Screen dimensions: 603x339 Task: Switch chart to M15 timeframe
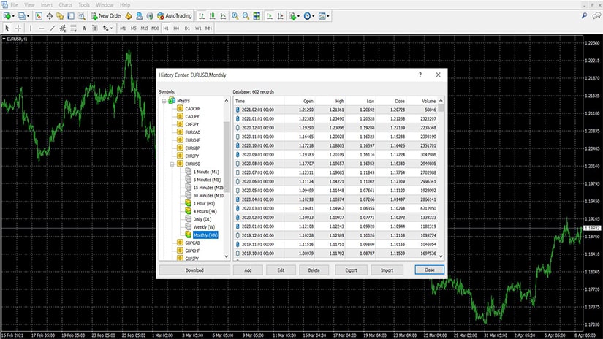pos(144,28)
